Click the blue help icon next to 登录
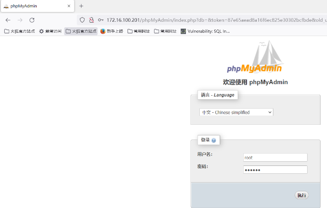 tap(214, 141)
